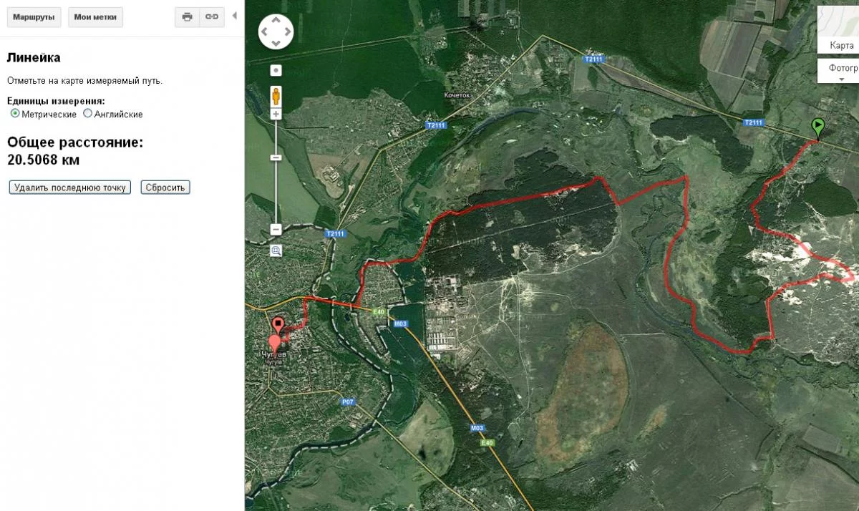The height and width of the screenshot is (511, 859).
Task: Click the Сбросить button
Action: click(x=165, y=188)
